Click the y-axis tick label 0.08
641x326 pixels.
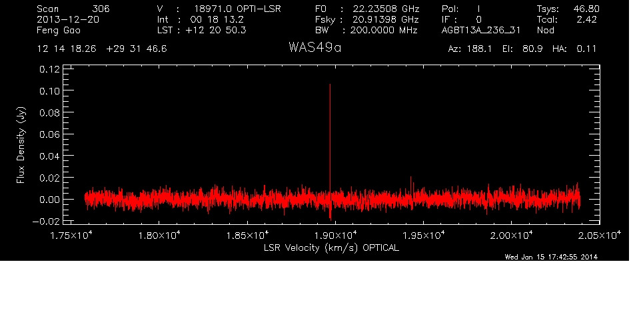tap(49, 112)
